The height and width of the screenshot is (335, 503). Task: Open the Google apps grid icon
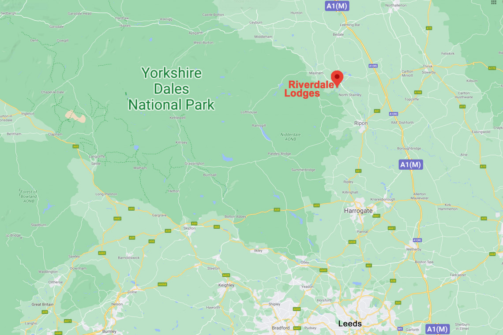click(x=494, y=2)
